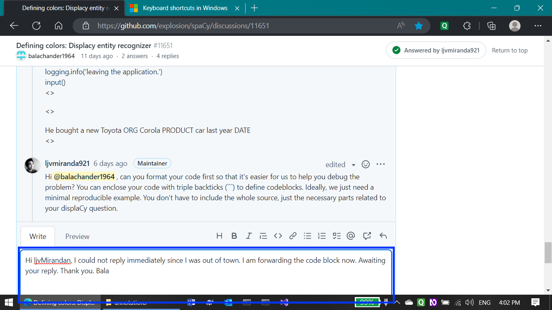
Task: Open a new browser tab
Action: 254,8
